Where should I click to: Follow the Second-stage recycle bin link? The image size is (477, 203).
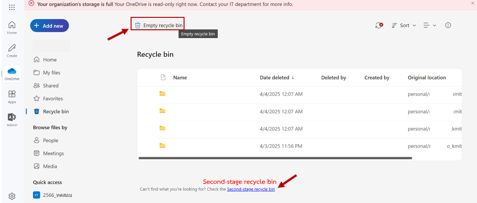click(x=251, y=189)
